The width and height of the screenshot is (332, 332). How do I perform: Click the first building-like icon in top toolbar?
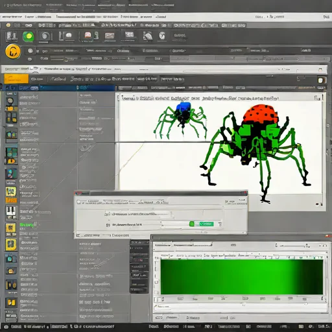click(x=11, y=36)
